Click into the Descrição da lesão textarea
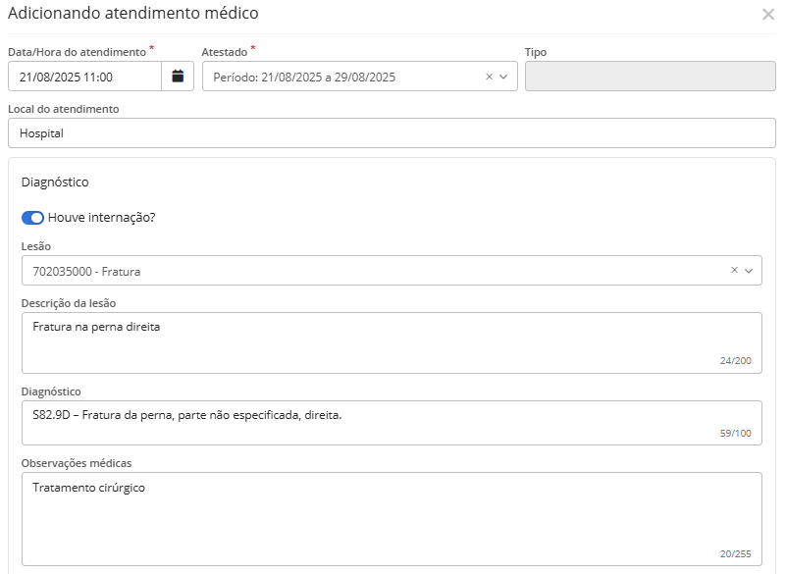This screenshot has width=785, height=574. [x=392, y=342]
